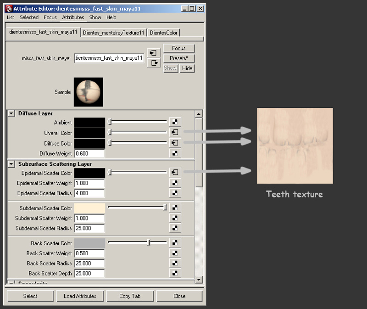
Task: Click the Epidermal Scatter Weight value field
Action: pos(89,183)
